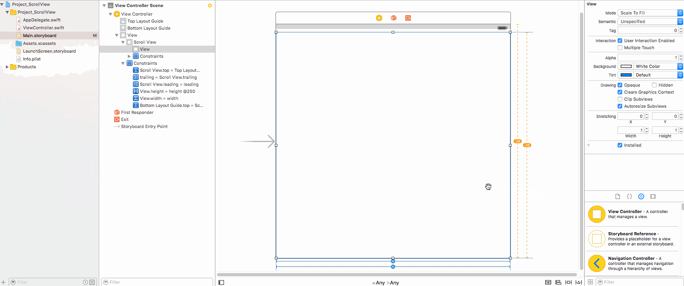This screenshot has width=684, height=286.
Task: Select the orange -20 constraint badge on left
Action: 517,141
